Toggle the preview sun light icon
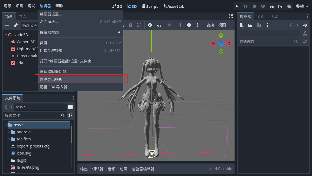The width and height of the screenshot is (312, 176). coord(180,25)
